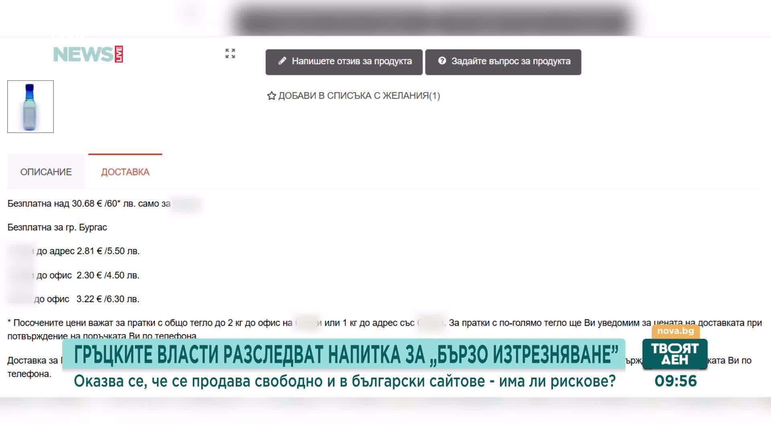Screen dimensions: 771x433
Task: Click the clock reading 09:56
Action: 676,381
